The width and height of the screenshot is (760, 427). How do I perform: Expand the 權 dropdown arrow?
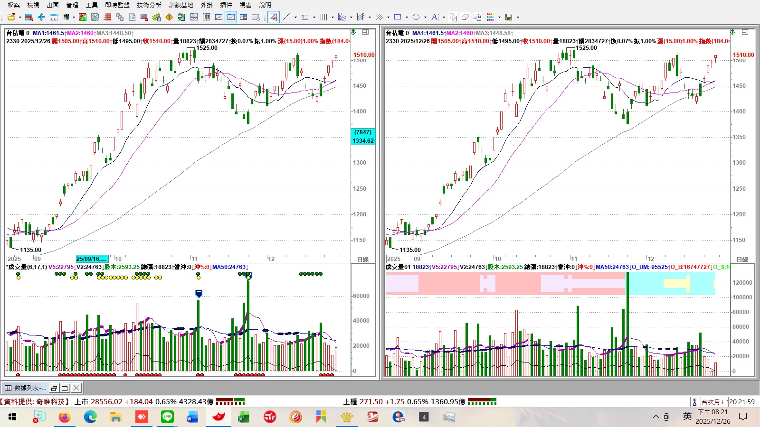pos(74,18)
